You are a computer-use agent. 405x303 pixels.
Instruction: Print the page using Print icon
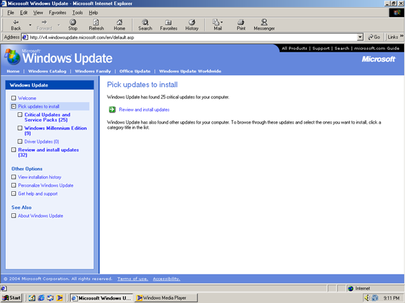point(241,25)
